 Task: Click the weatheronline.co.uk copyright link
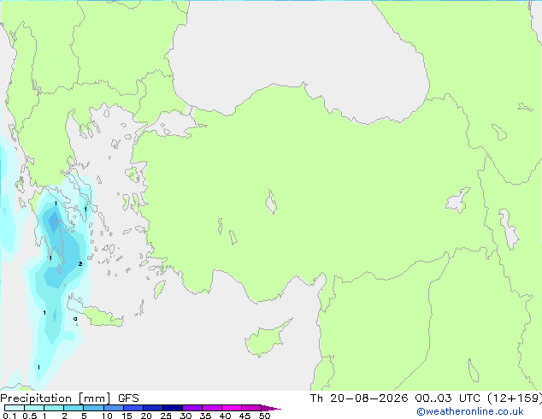[470, 411]
